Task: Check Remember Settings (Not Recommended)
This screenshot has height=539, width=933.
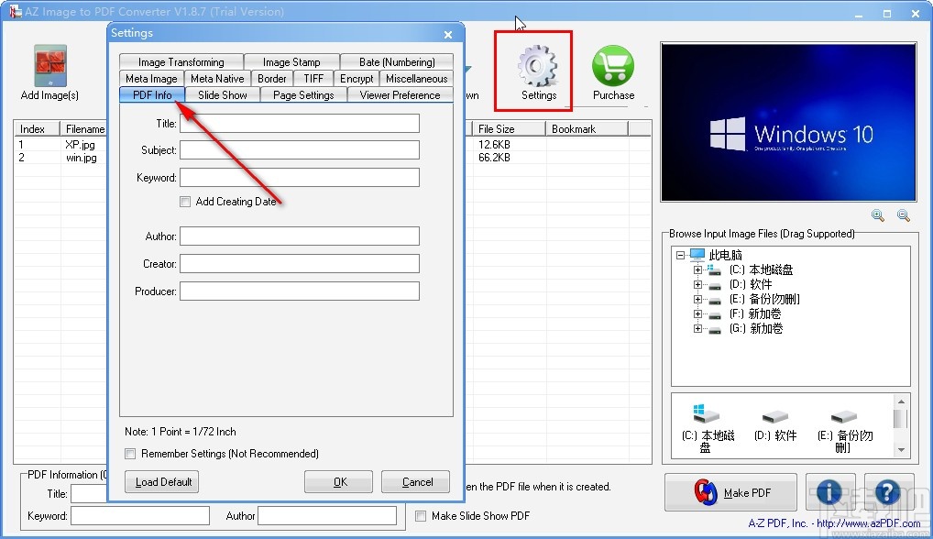Action: point(130,454)
